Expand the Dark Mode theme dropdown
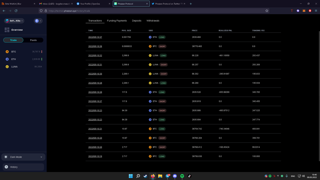 (x=23, y=157)
